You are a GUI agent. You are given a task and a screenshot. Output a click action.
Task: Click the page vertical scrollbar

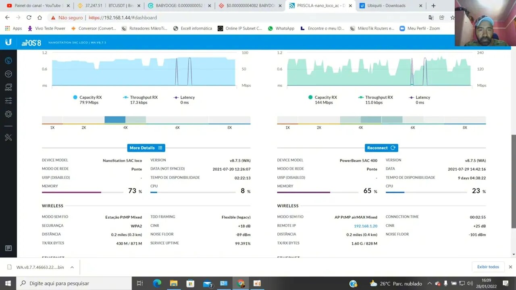click(x=514, y=181)
